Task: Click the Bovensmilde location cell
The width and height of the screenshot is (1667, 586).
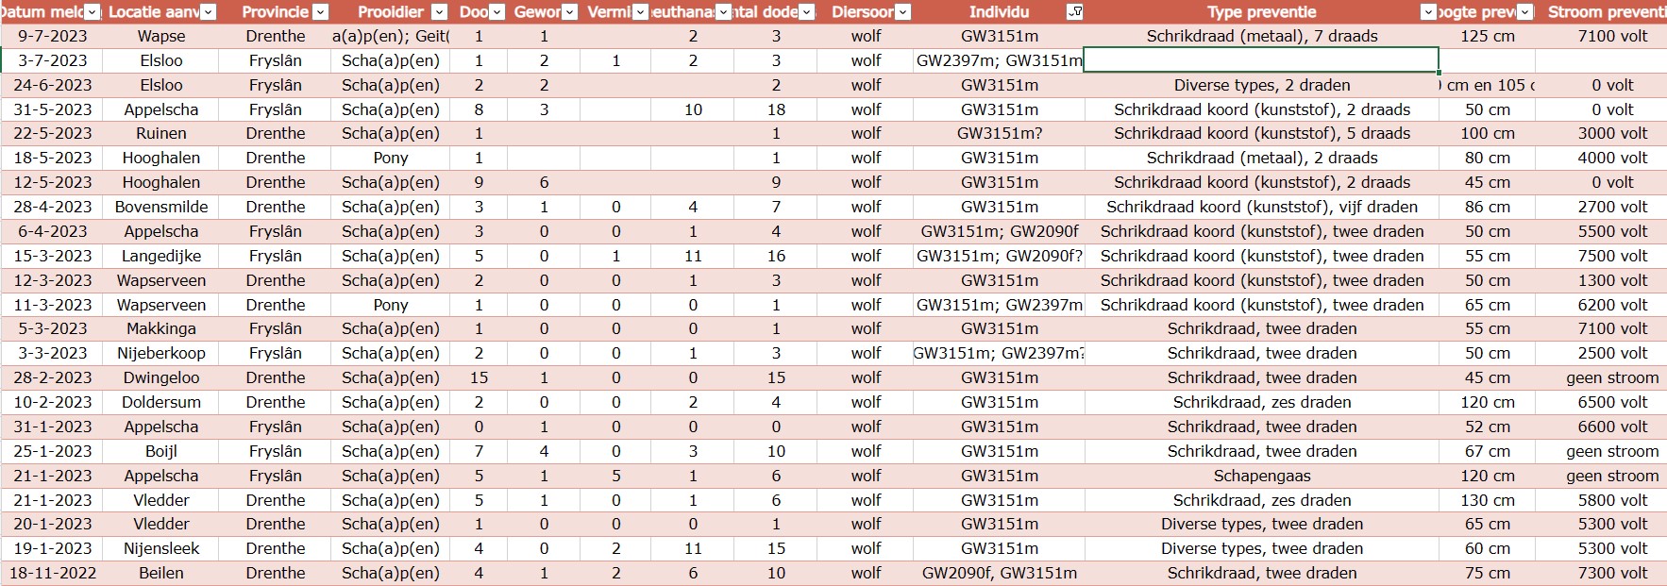Action: point(161,207)
